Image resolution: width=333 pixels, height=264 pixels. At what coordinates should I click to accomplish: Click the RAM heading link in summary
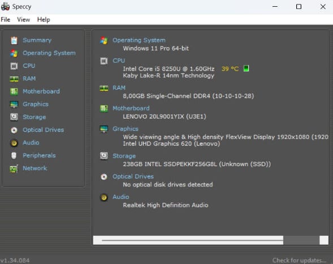(x=119, y=88)
